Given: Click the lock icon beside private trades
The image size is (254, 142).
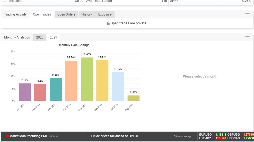Looking at the screenshot, I should (108, 23).
